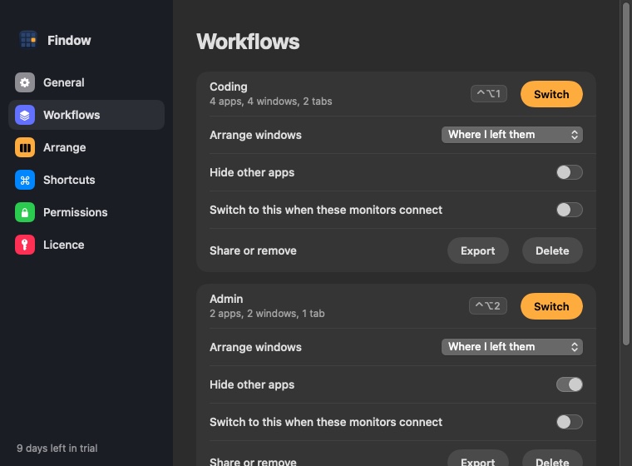Screen dimensions: 632x466
Task: Open Coding's Arrange windows dropdown
Action: [x=512, y=135]
